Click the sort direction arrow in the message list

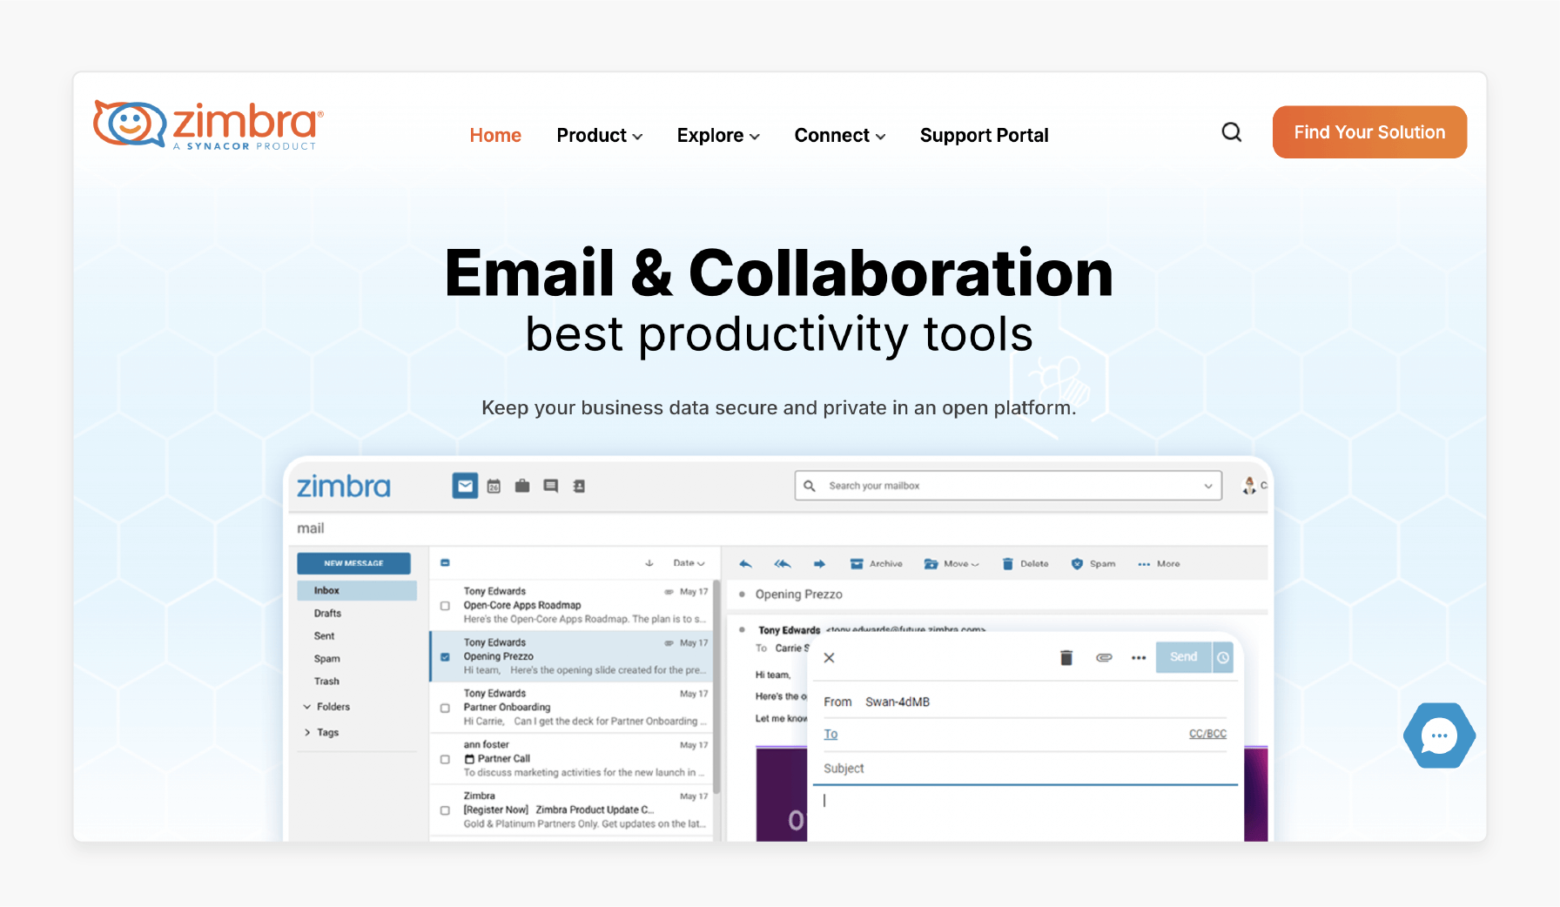click(649, 563)
